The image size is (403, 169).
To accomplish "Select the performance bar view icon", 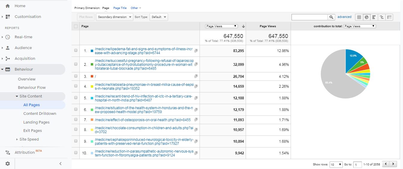I will 374,17.
